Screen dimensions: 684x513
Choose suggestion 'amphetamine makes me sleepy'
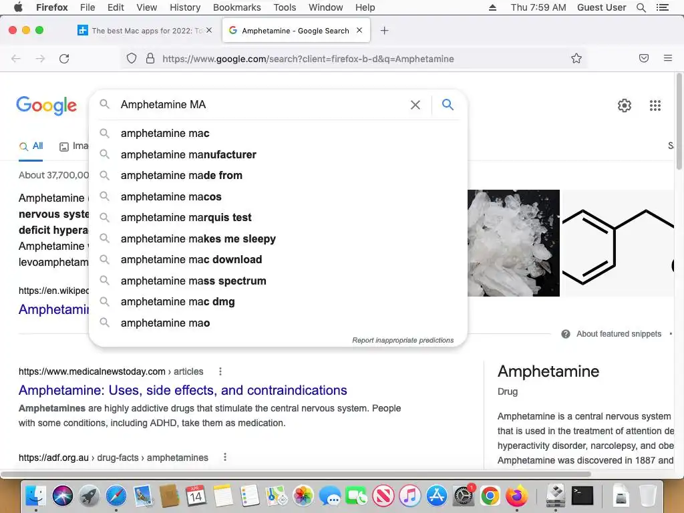(x=278, y=238)
